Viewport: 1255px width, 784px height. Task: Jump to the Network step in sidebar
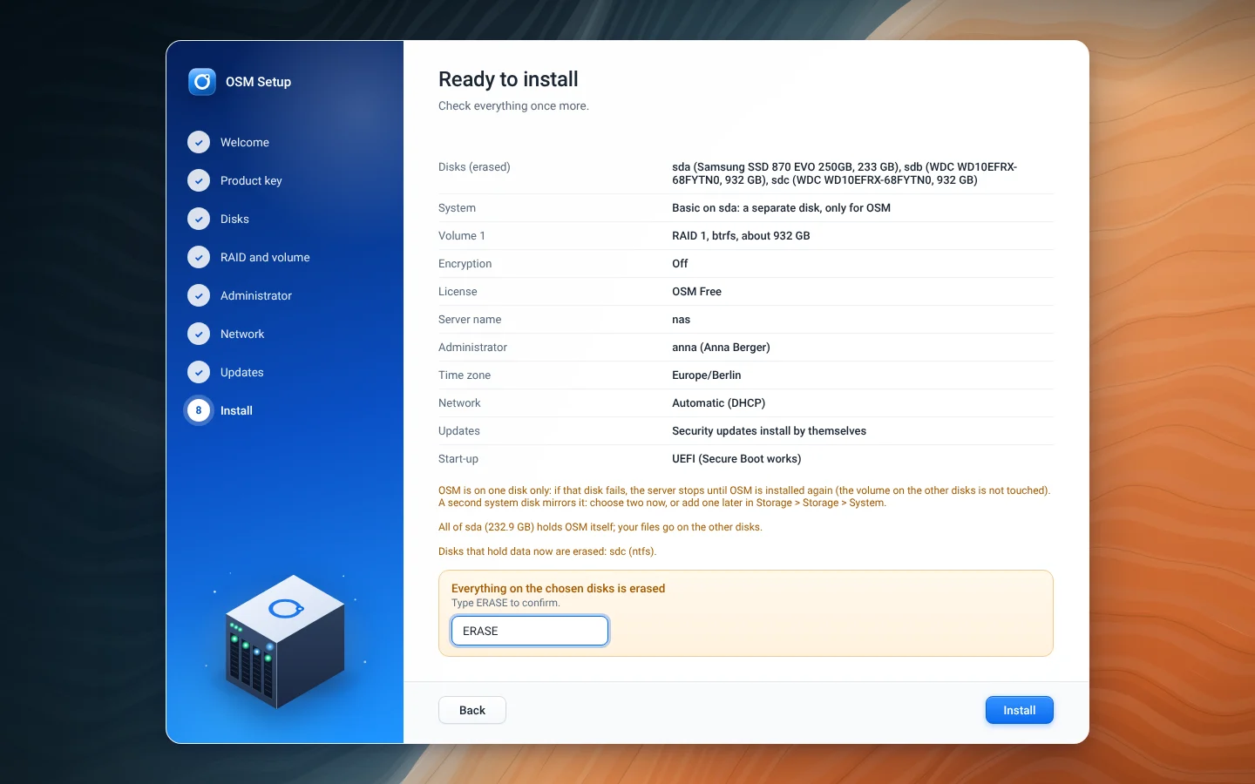(x=242, y=334)
